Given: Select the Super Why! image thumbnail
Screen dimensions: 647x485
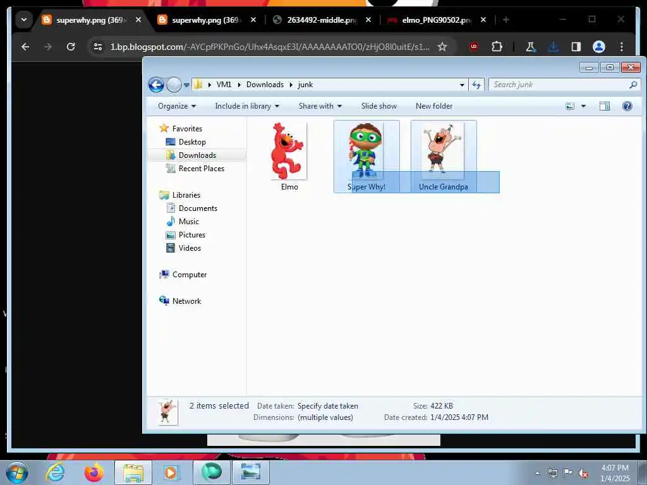Looking at the screenshot, I should (366, 150).
